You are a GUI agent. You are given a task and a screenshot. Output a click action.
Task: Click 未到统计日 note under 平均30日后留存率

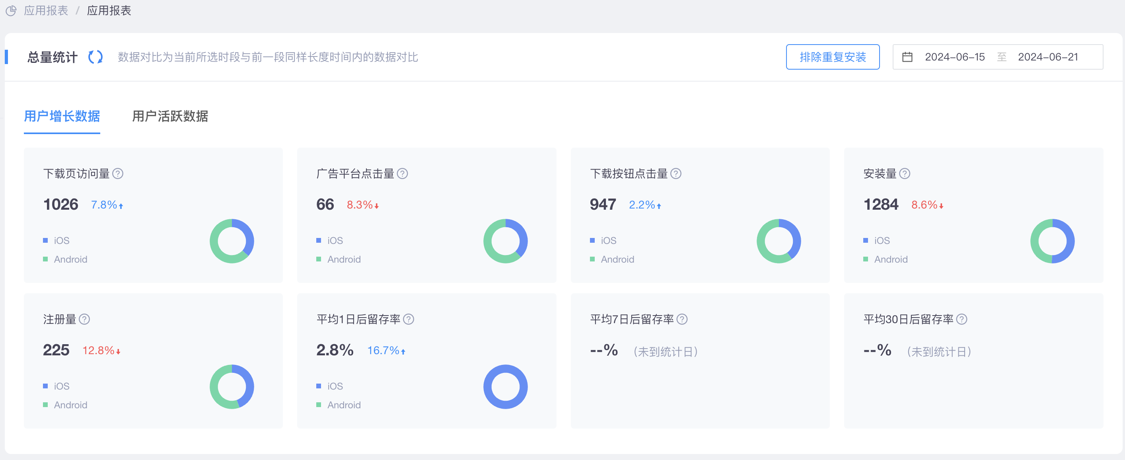point(939,351)
